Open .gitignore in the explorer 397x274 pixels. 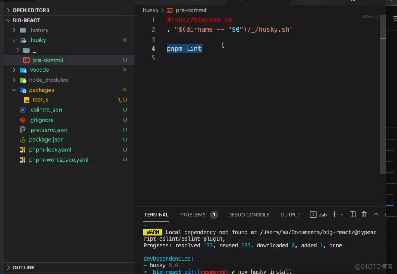(69, 120)
